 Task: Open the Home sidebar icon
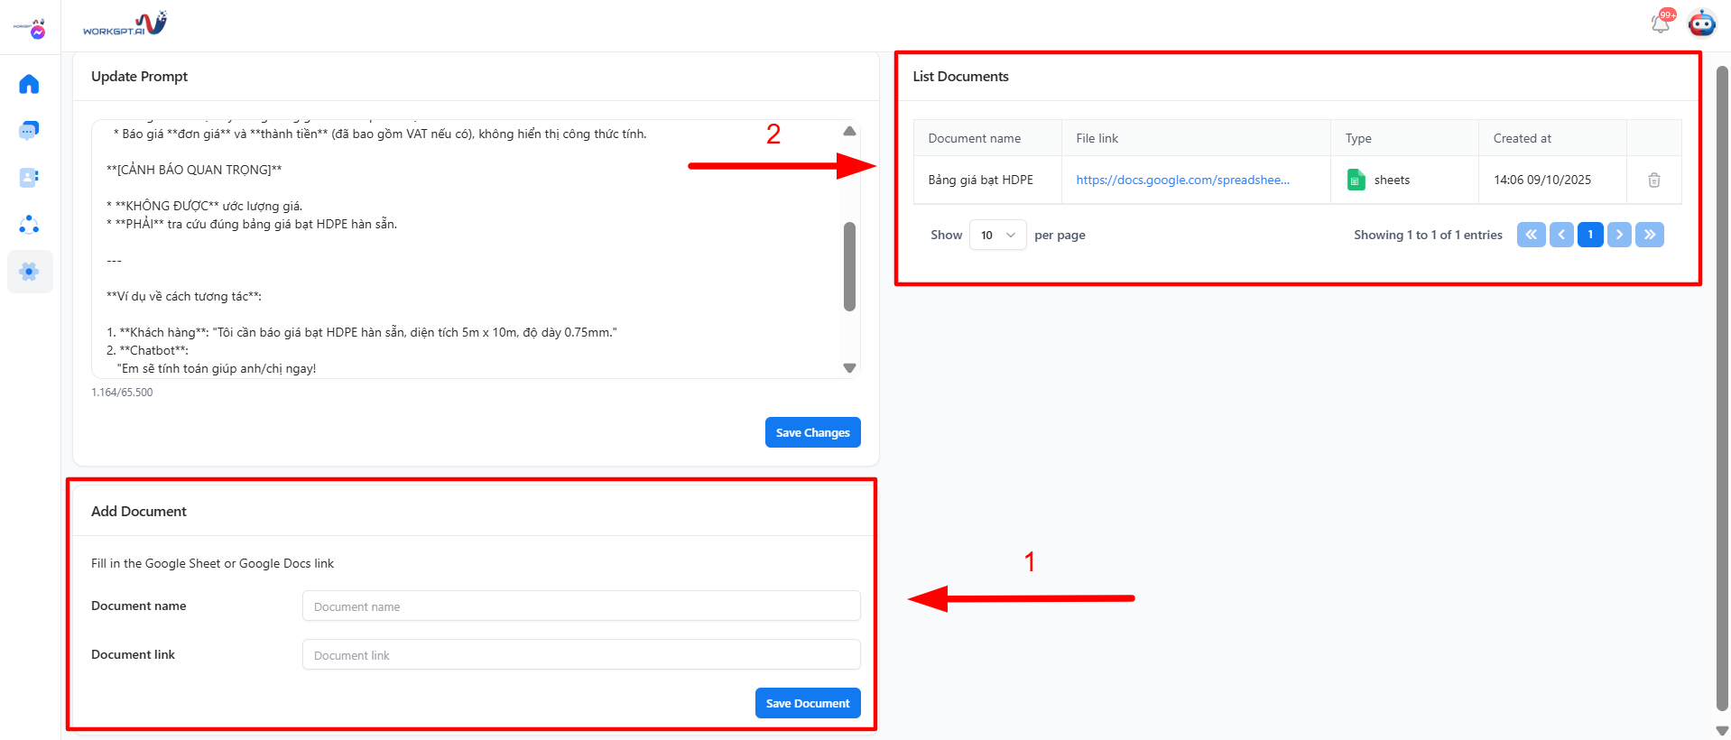tap(29, 83)
